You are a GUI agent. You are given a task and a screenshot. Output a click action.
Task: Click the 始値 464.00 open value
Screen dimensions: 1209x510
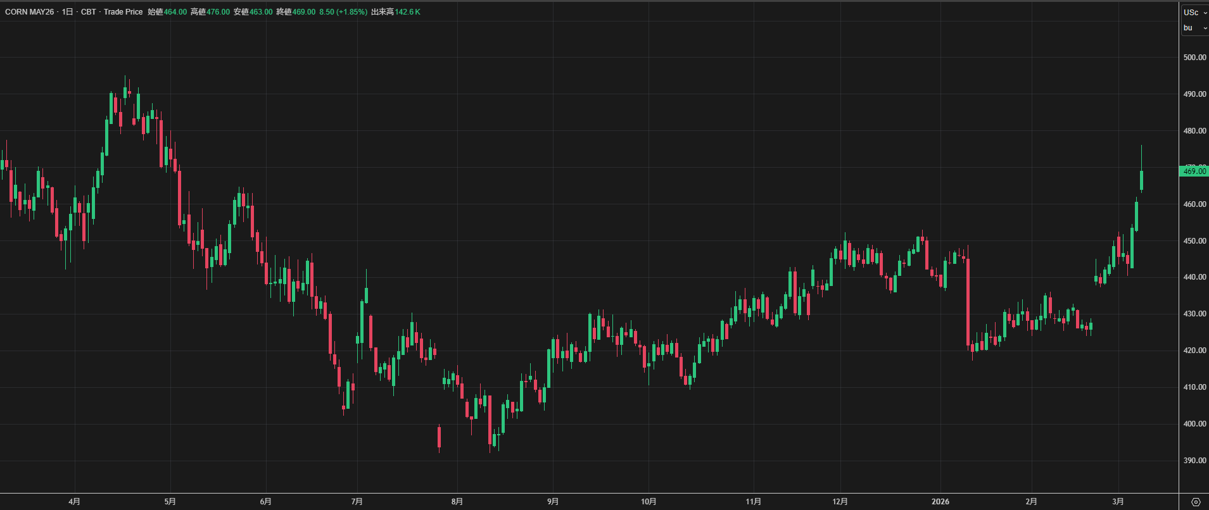pos(167,12)
